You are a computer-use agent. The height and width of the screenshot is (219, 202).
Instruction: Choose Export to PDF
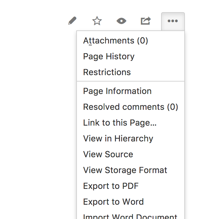(x=131, y=186)
